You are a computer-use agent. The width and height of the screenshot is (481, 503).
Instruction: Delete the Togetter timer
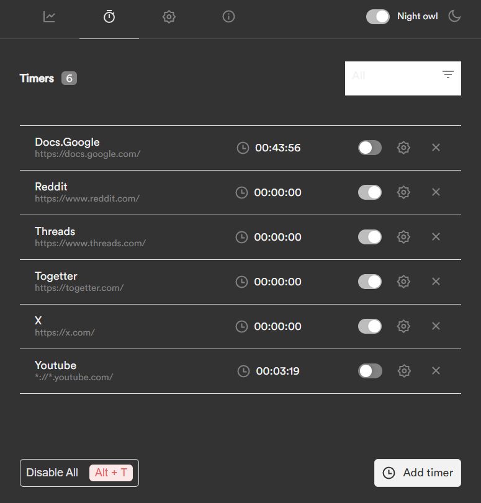pos(436,282)
